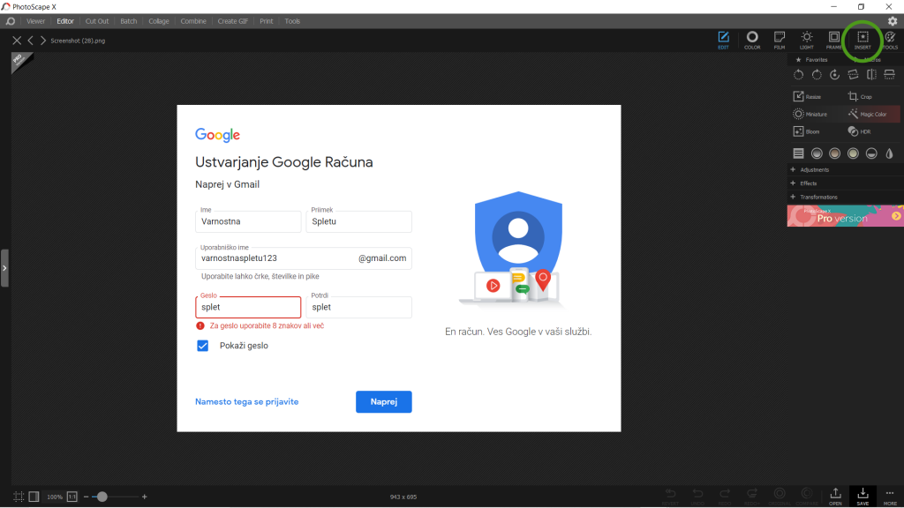904x508 pixels.
Task: Show the ORIGINAL image
Action: (780, 496)
